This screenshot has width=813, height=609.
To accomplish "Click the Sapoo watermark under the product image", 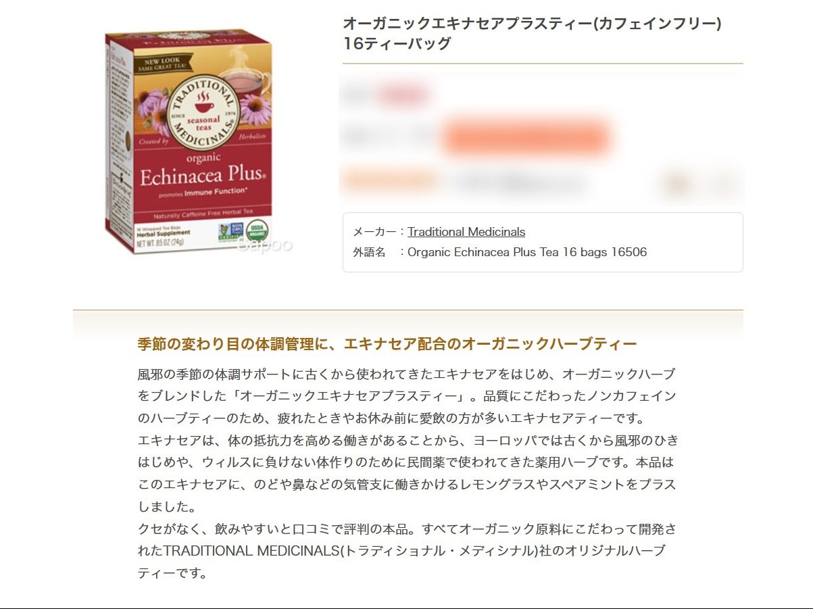I will 265,244.
